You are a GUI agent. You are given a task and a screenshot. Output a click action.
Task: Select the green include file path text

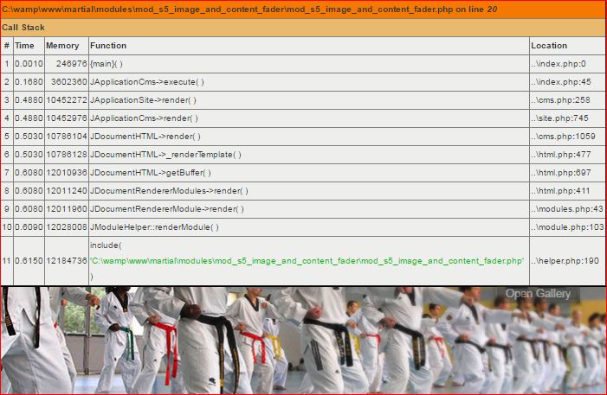point(307,261)
